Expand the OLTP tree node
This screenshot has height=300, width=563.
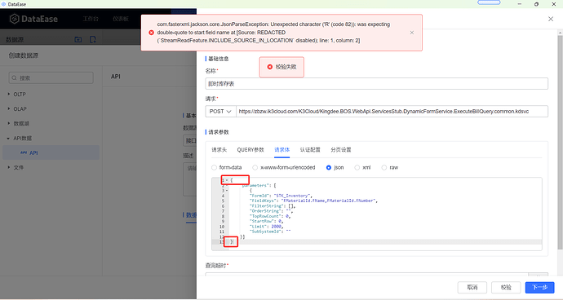(x=9, y=94)
